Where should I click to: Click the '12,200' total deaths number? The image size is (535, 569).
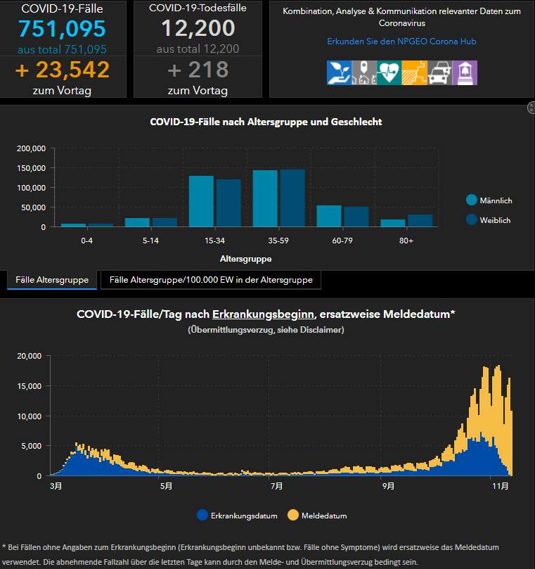tap(198, 28)
